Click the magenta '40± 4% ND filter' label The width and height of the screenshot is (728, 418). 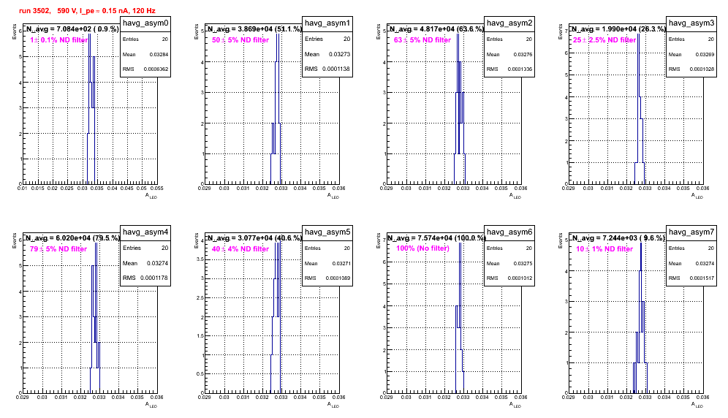click(240, 249)
